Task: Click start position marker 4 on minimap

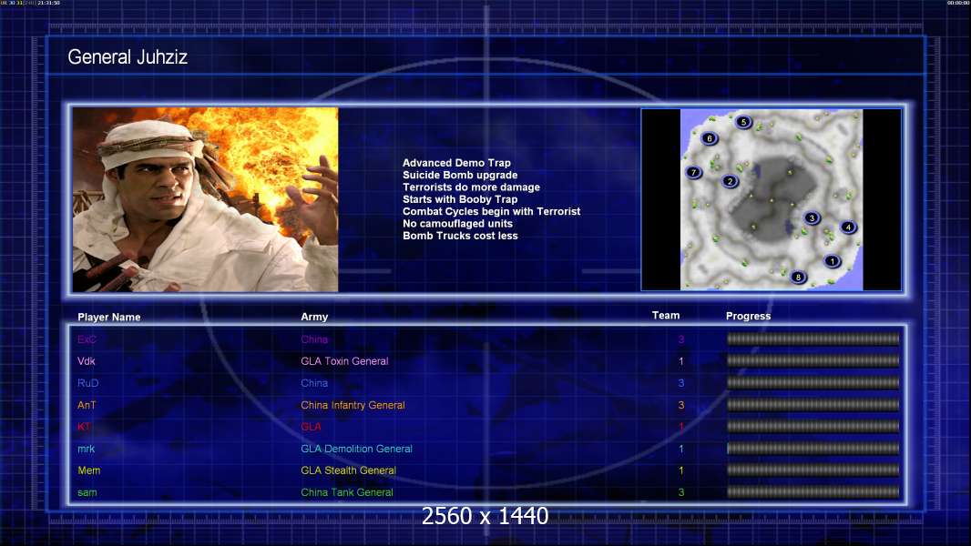Action: coord(848,227)
